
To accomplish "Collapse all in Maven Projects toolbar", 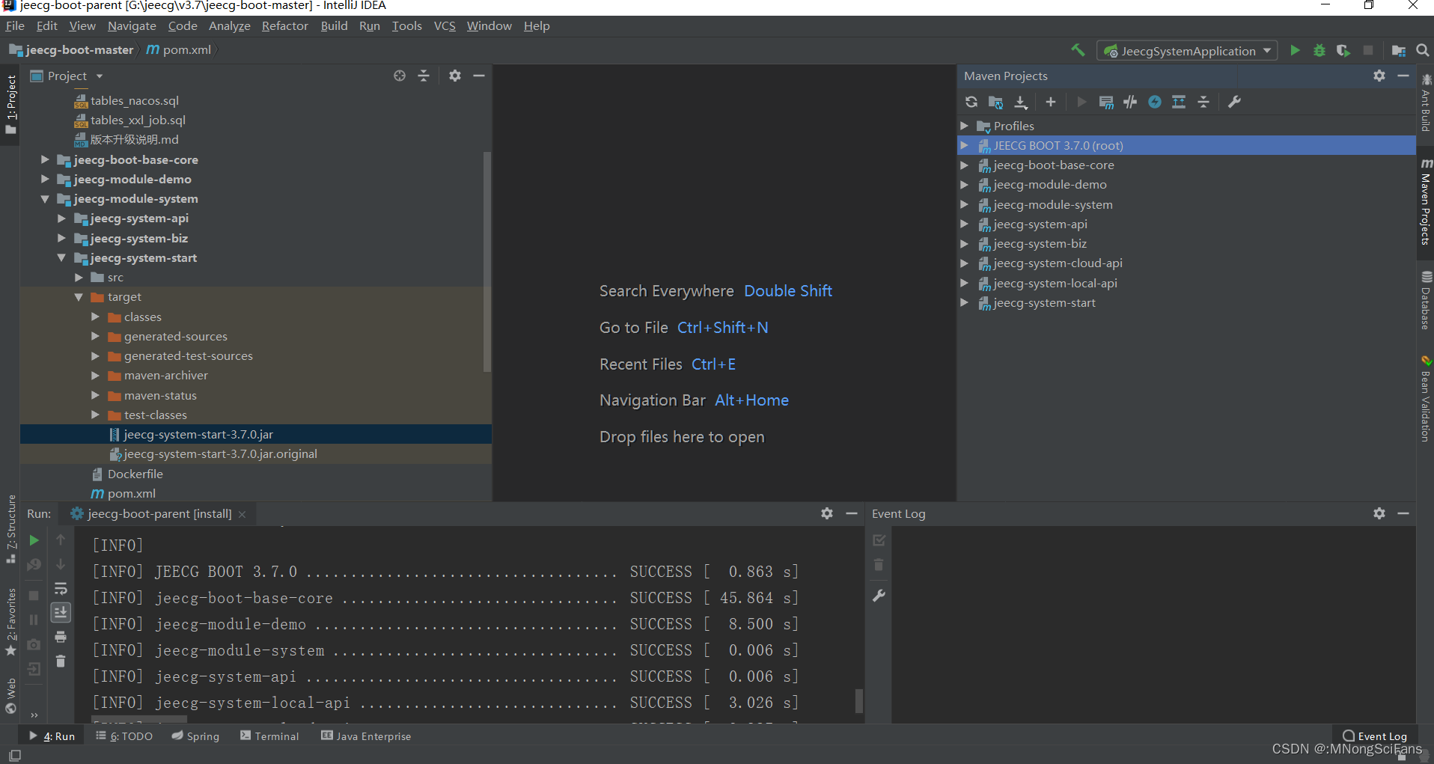I will pos(1203,102).
